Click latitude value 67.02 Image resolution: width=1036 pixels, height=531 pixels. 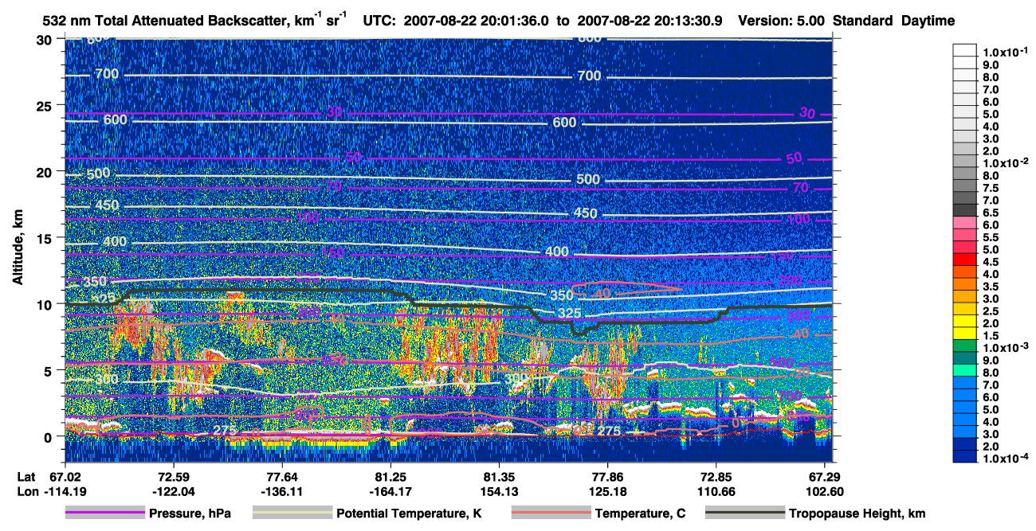click(65, 476)
